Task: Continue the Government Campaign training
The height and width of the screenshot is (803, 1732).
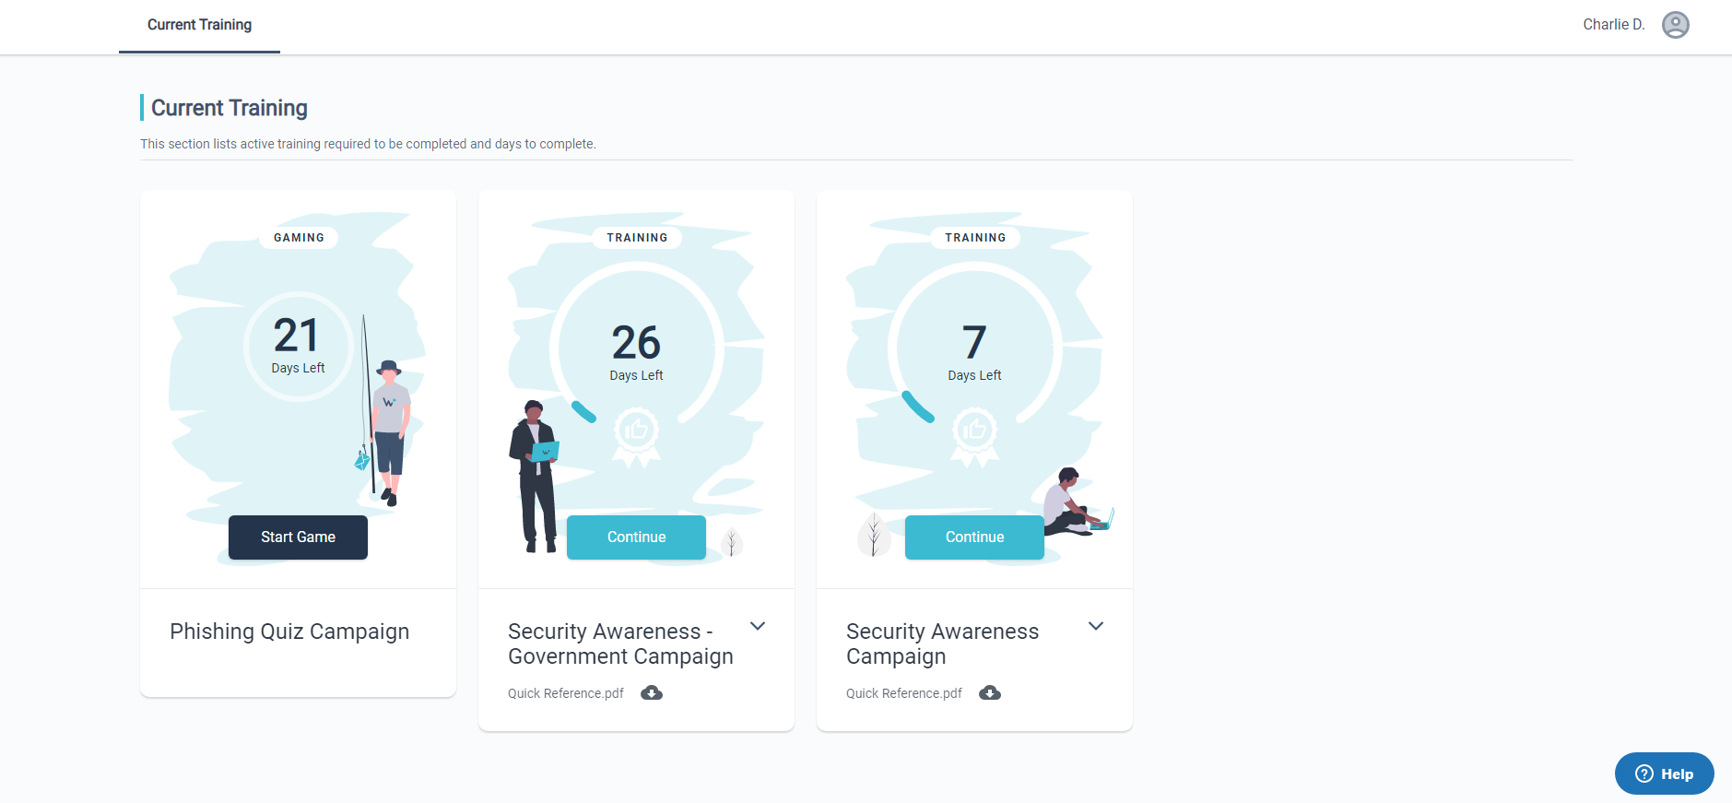Action: (x=636, y=537)
